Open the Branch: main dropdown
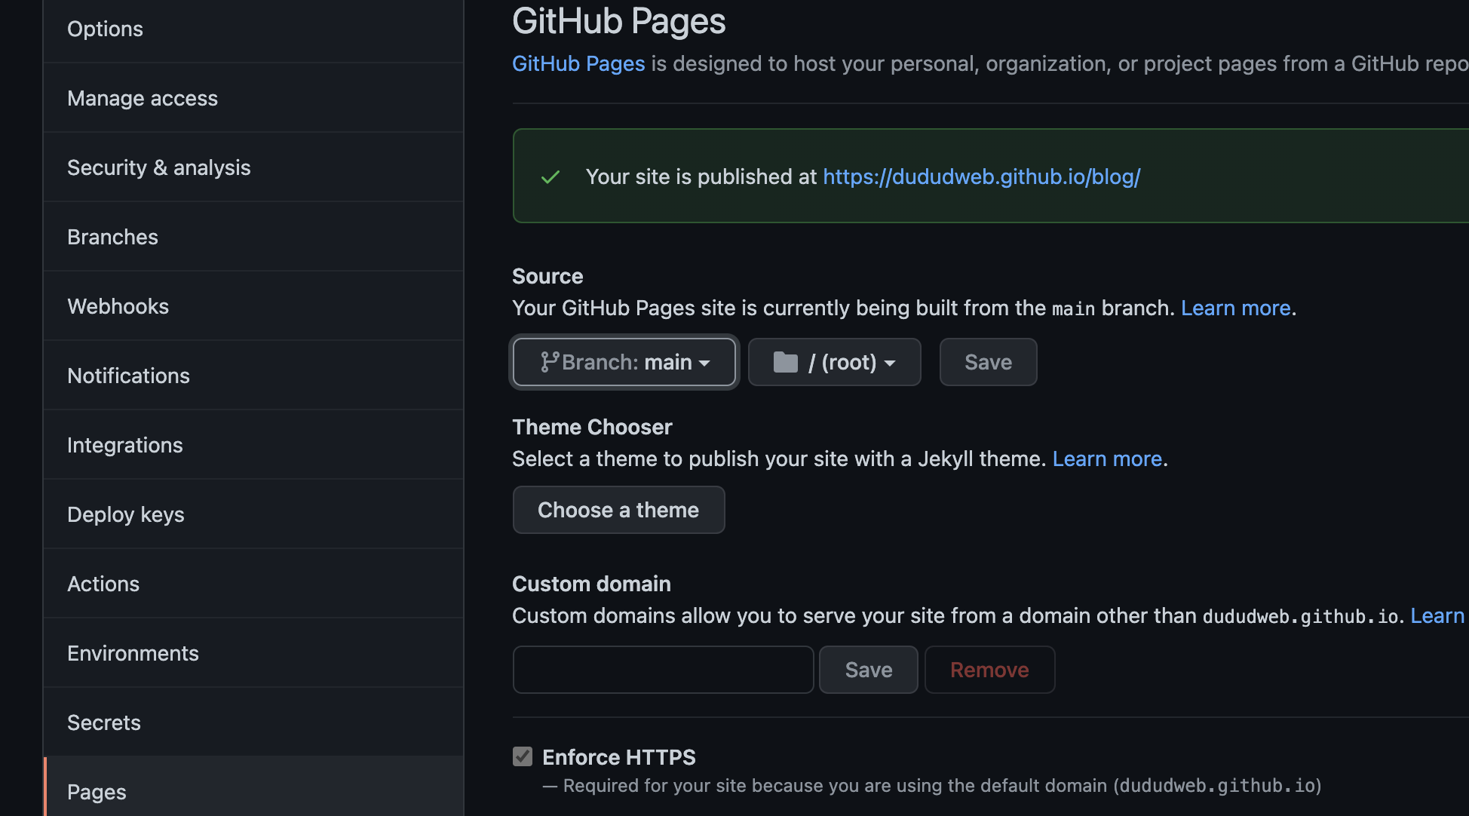 [624, 363]
